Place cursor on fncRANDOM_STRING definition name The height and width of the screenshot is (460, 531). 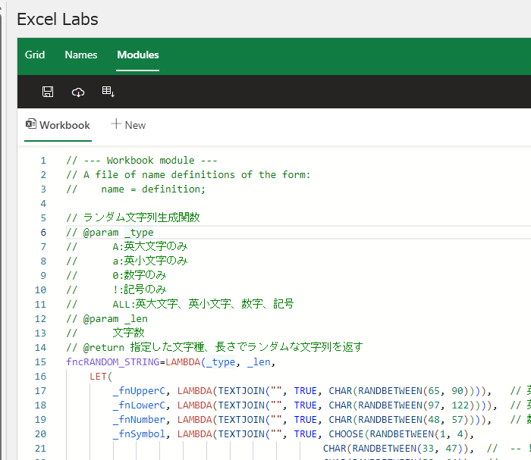(113, 362)
